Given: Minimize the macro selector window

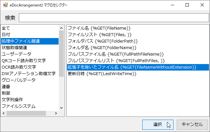Looking at the screenshot, I should pyautogui.click(x=173, y=5).
